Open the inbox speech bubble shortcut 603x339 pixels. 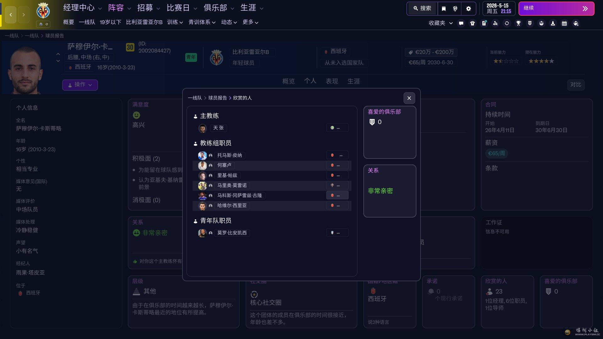[x=461, y=23]
